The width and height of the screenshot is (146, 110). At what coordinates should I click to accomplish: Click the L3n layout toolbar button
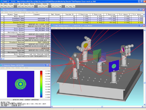pyautogui.click(x=39, y=7)
